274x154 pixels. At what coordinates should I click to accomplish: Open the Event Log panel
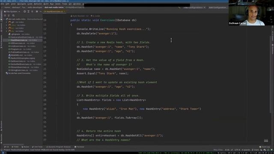click(265, 147)
